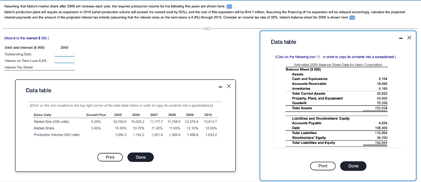Select Total Current Assets value 30,822
Viewport: 421px width, 182px height.
[382, 93]
